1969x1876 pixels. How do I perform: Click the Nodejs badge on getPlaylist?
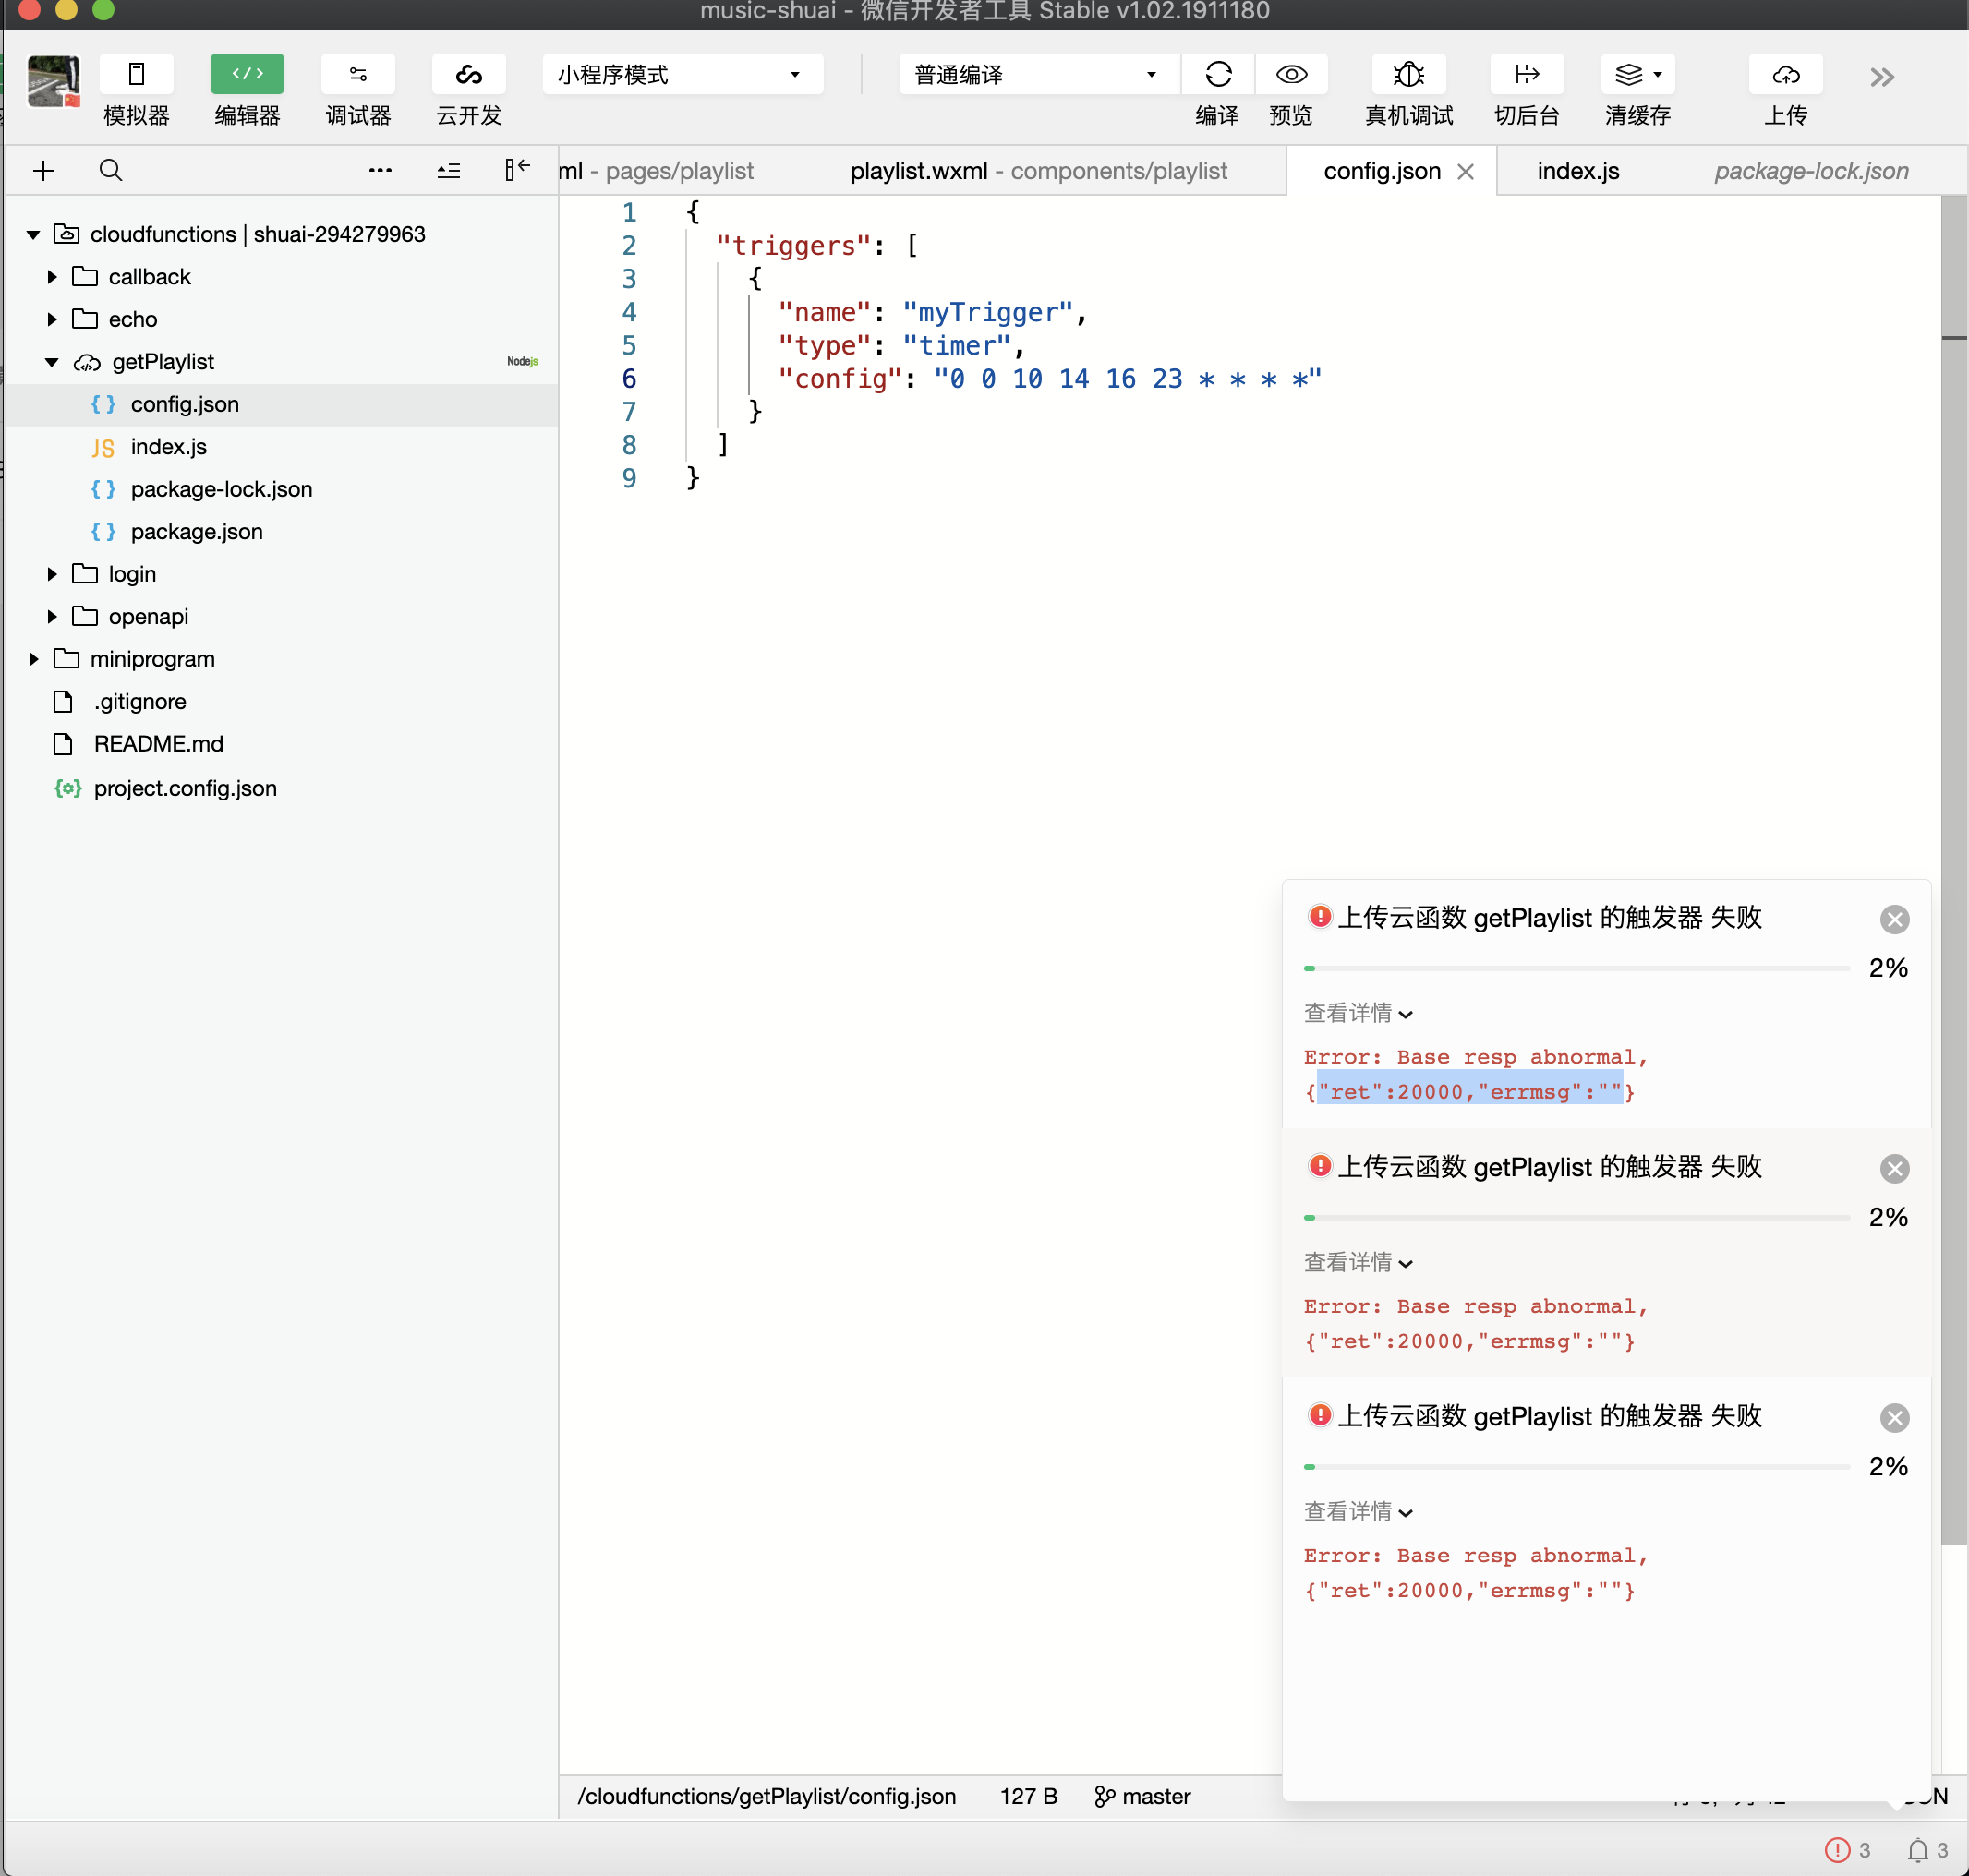[523, 362]
